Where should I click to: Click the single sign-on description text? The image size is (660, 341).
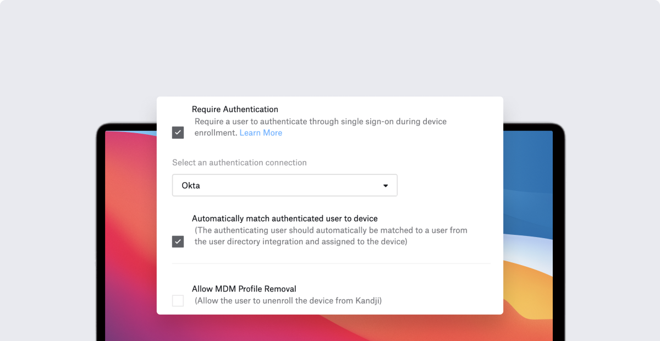pos(320,121)
